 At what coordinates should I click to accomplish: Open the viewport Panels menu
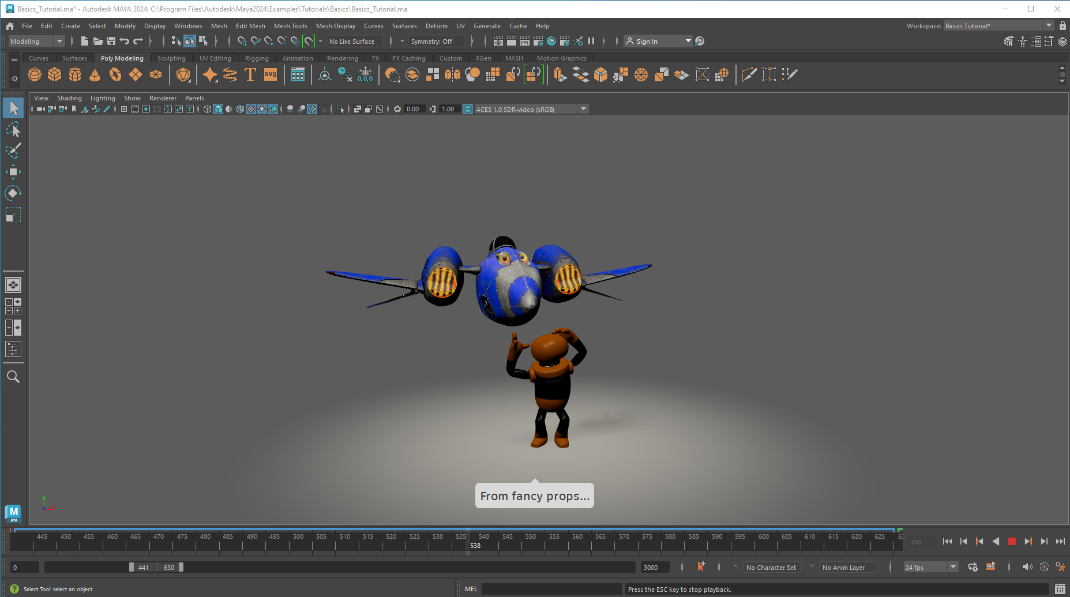coord(194,98)
